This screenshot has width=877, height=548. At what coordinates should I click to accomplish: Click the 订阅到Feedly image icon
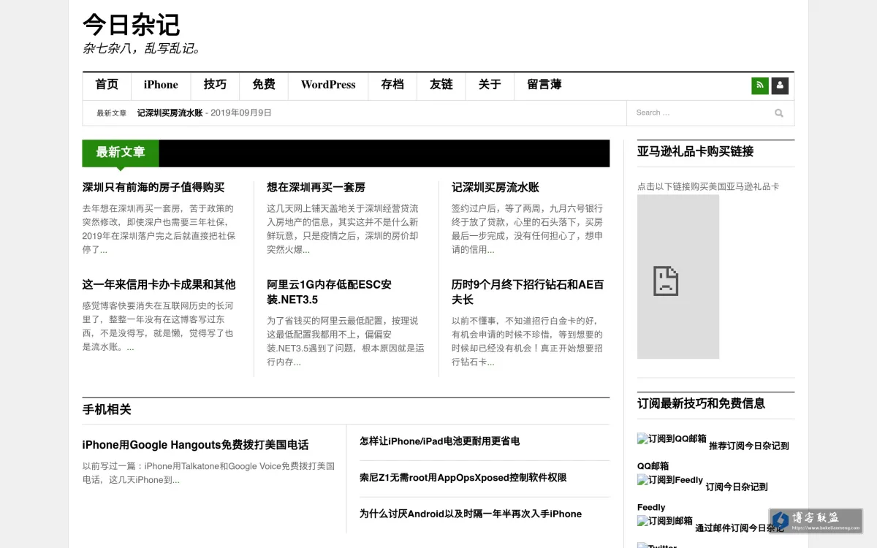(670, 480)
